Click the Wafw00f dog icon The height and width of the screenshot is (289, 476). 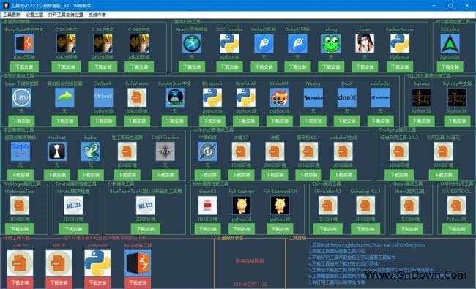tap(280, 97)
